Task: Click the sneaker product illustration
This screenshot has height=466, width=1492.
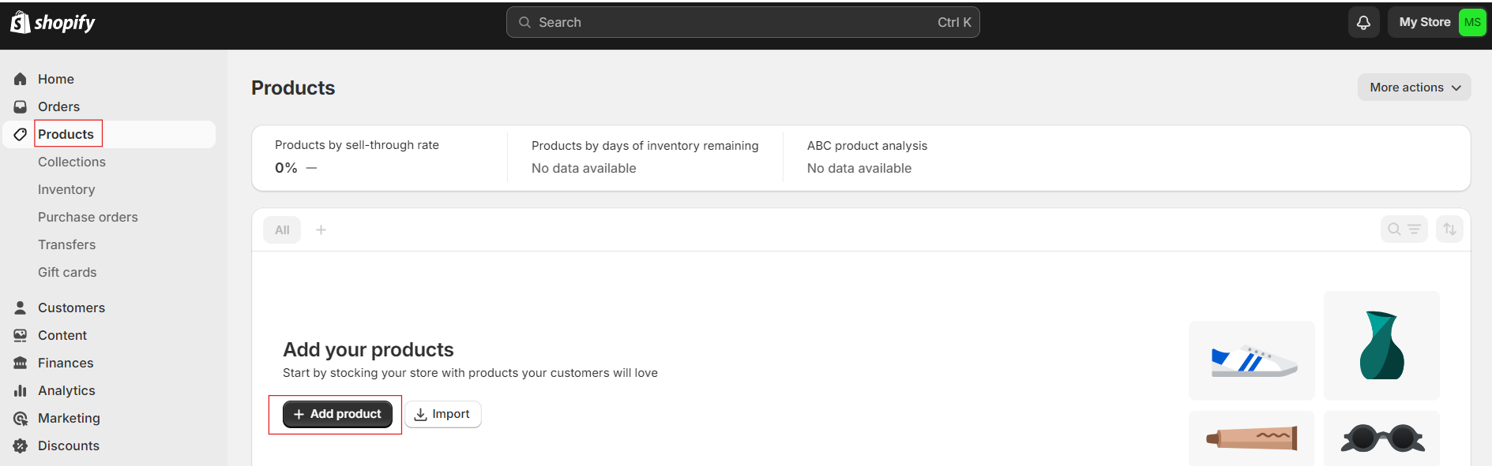Action: click(1252, 360)
